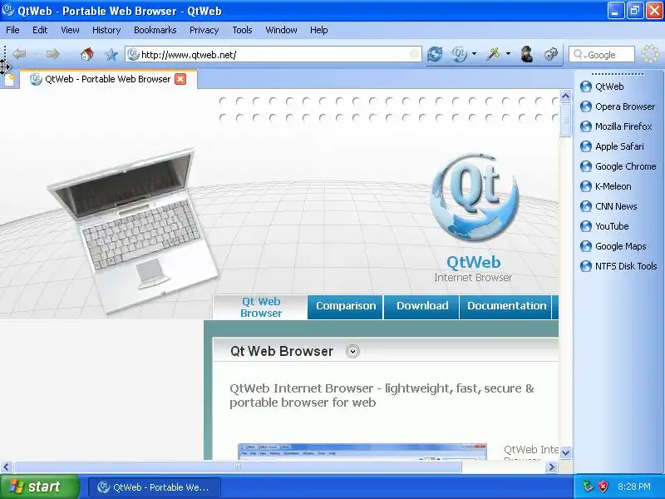This screenshot has width=665, height=499.
Task: Expand the Qt Web Browser heading chevron
Action: 352,351
